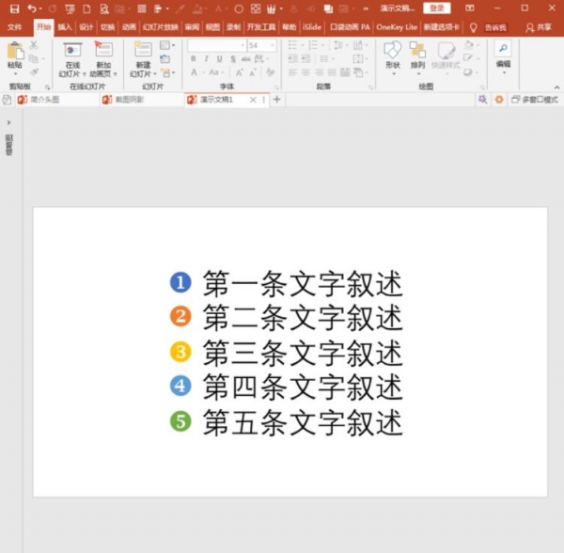564x553 pixels.
Task: Click the ribbon display options icon in title bar
Action: pos(470,8)
